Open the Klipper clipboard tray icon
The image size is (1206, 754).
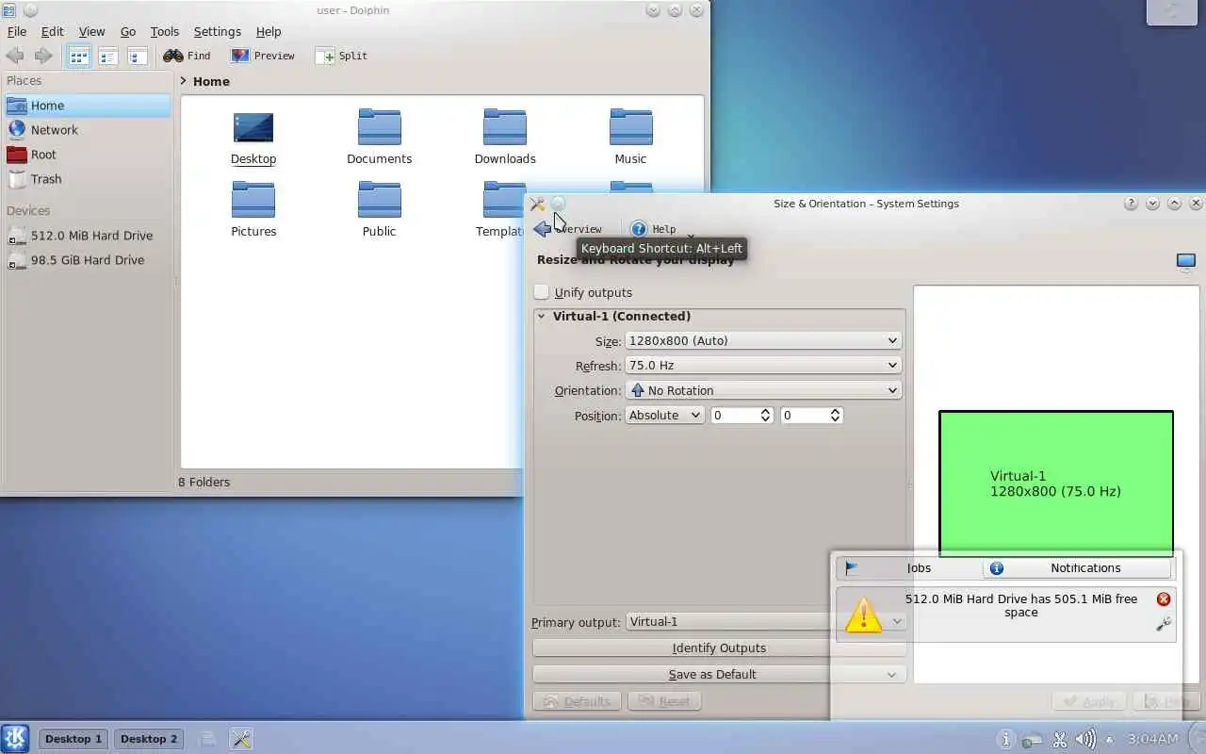click(1060, 739)
